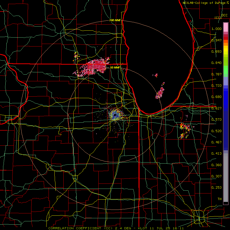Screen dimensions: 230x230
Task: Select the 0.733 legend value
Action: 216,86
